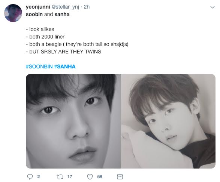Viewport: 220px width, 182px height.
Task: Retweet this post via the arrows icon
Action: [60, 177]
